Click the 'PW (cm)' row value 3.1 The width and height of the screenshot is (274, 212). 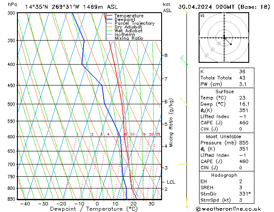click(243, 84)
